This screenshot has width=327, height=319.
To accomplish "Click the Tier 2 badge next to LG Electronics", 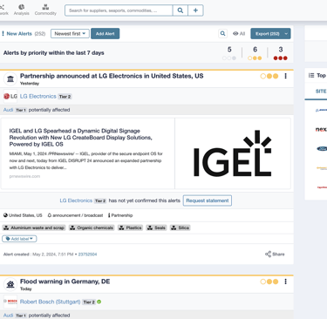I will click(x=65, y=97).
